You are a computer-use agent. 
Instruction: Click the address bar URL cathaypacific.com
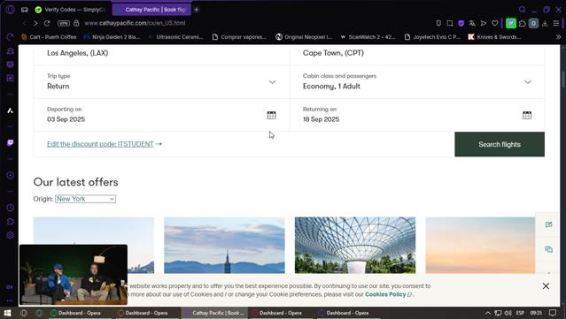135,23
